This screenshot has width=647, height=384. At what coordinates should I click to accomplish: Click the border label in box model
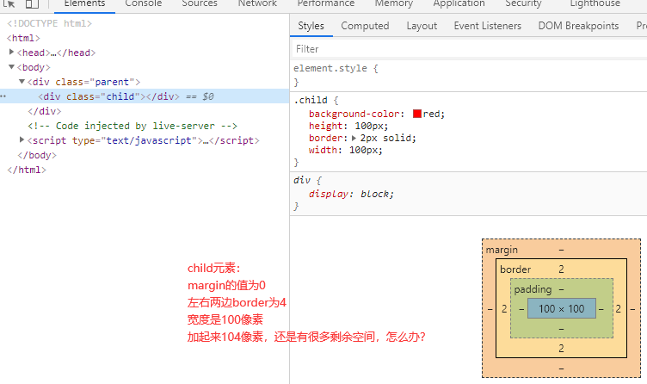515,269
